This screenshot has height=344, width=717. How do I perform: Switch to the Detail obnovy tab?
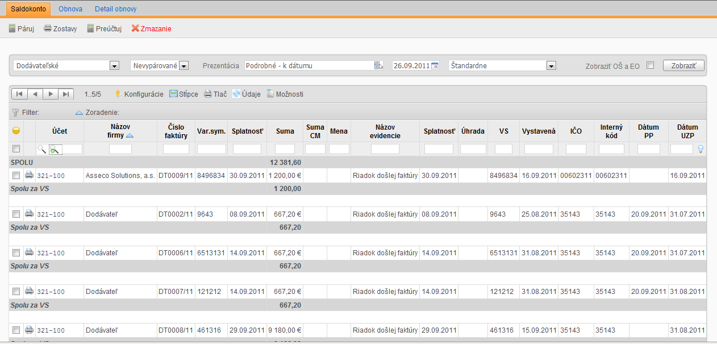pyautogui.click(x=116, y=9)
